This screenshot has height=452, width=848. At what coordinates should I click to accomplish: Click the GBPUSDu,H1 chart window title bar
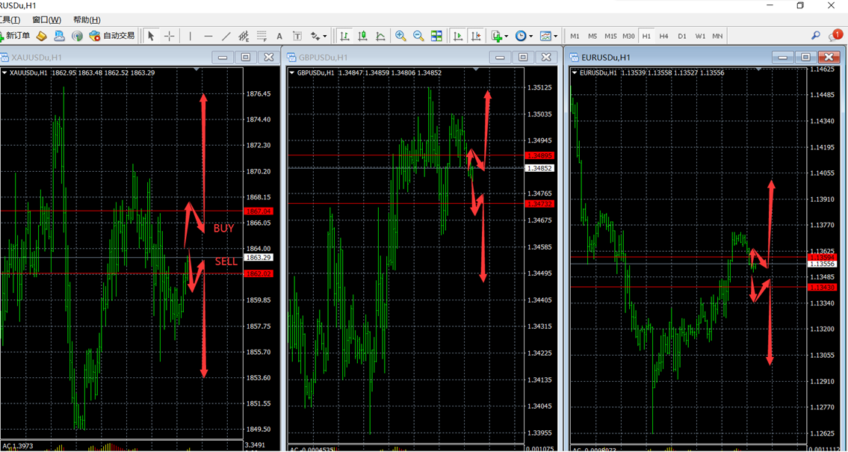click(x=389, y=58)
